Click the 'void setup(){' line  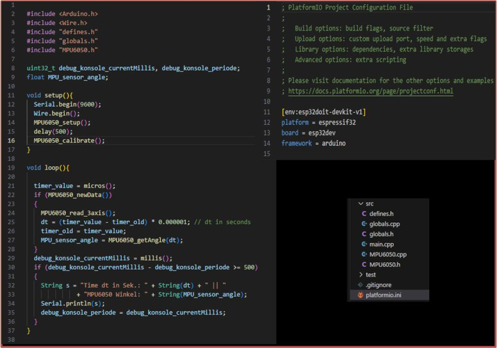tap(50, 95)
